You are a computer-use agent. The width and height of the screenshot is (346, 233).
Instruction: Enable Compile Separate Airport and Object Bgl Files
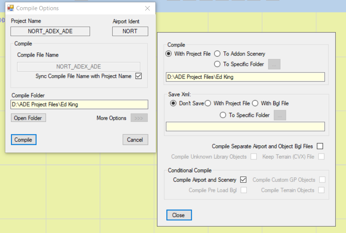point(320,146)
